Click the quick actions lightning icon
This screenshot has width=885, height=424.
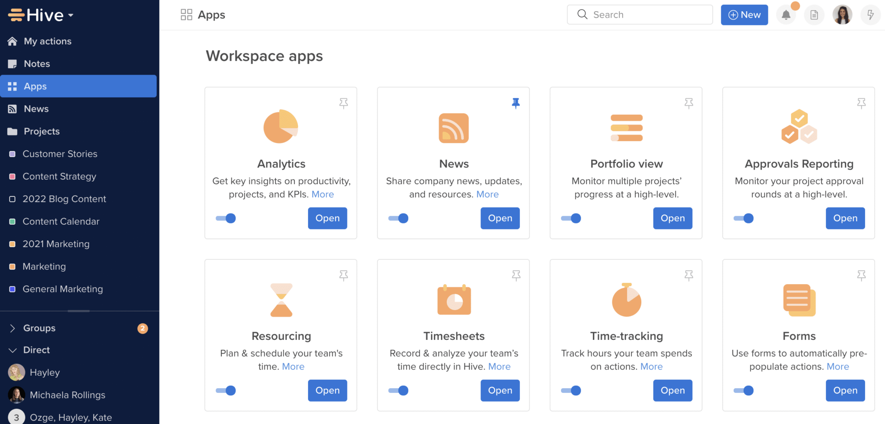pyautogui.click(x=870, y=14)
